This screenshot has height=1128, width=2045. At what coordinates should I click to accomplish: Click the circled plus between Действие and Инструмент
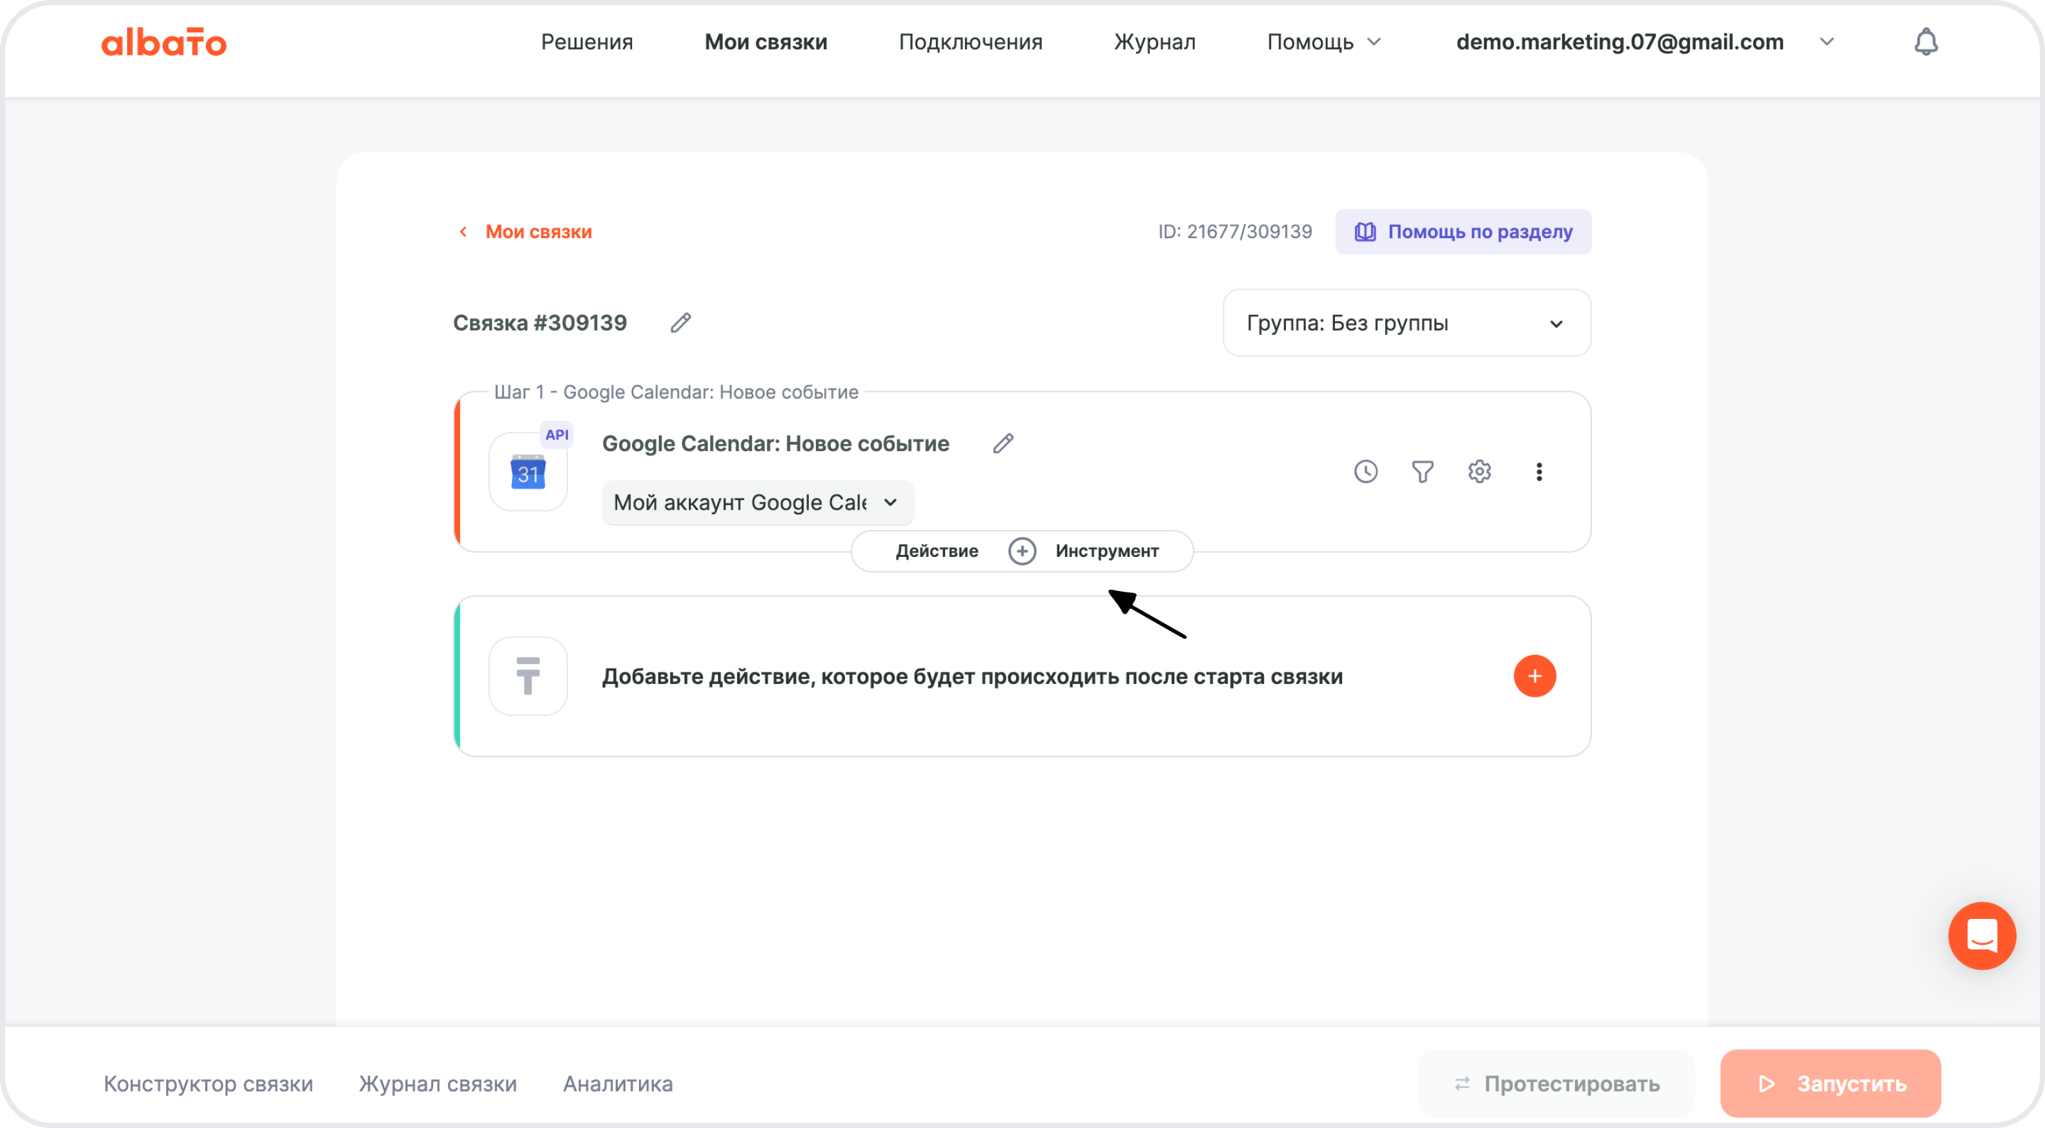coord(1022,551)
